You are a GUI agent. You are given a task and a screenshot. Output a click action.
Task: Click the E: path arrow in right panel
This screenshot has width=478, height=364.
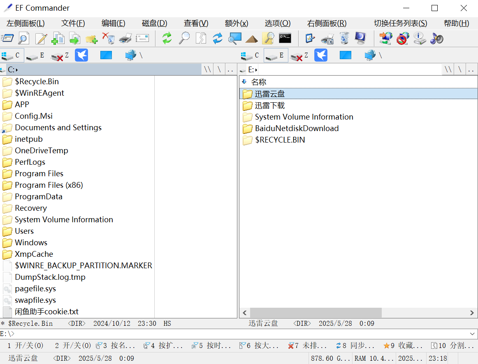256,70
